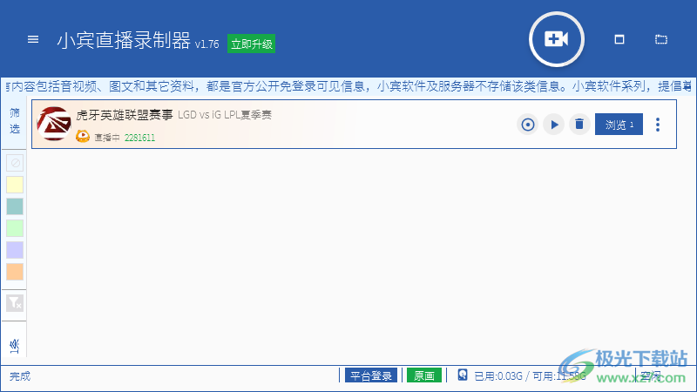697x392 pixels.
Task: Click the 浏览 1 browse button
Action: [619, 125]
